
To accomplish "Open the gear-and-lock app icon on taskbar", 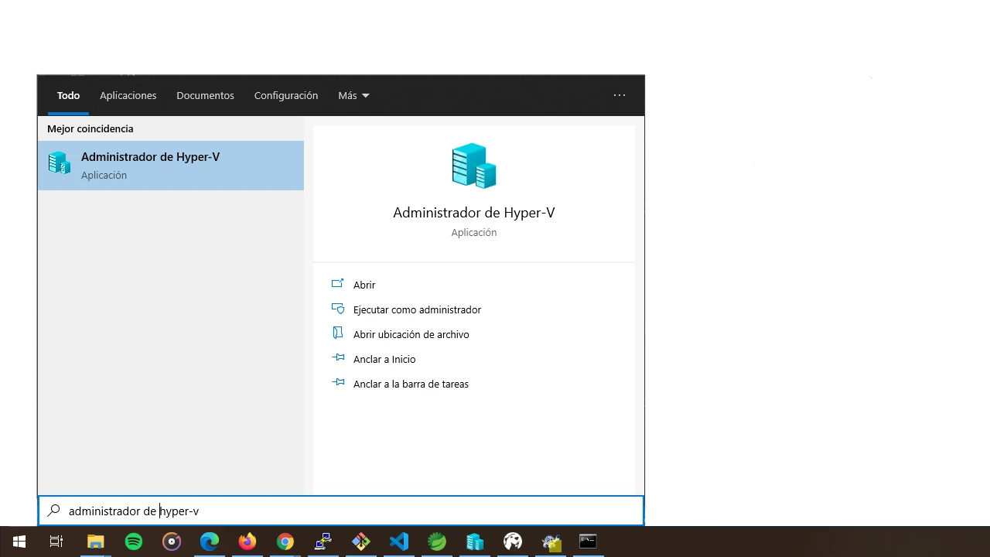I will click(551, 542).
